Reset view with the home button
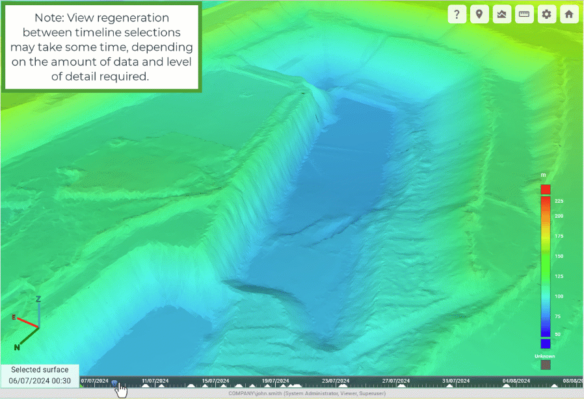Image resolution: width=584 pixels, height=399 pixels. pos(569,14)
